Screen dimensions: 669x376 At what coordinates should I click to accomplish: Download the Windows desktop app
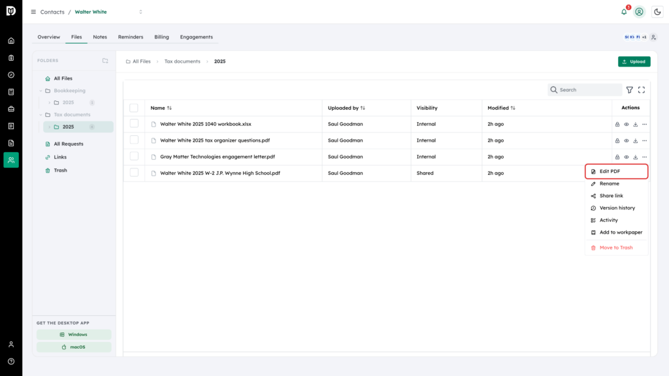tap(74, 335)
